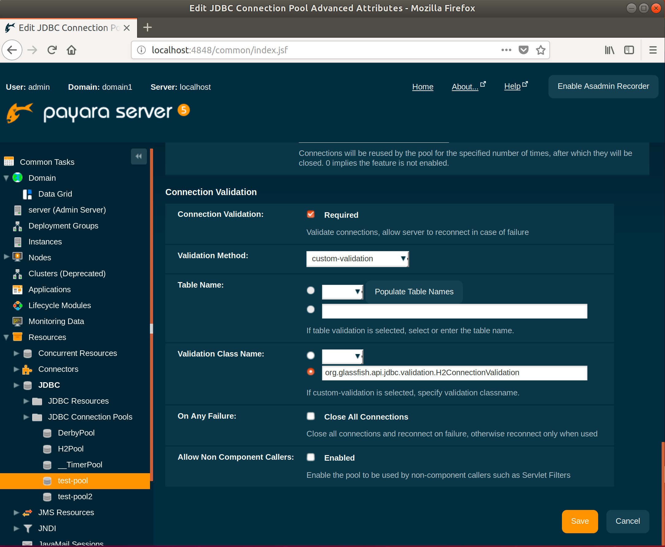Click the sidebar collapse double-arrow icon
The width and height of the screenshot is (665, 547).
pos(139,156)
